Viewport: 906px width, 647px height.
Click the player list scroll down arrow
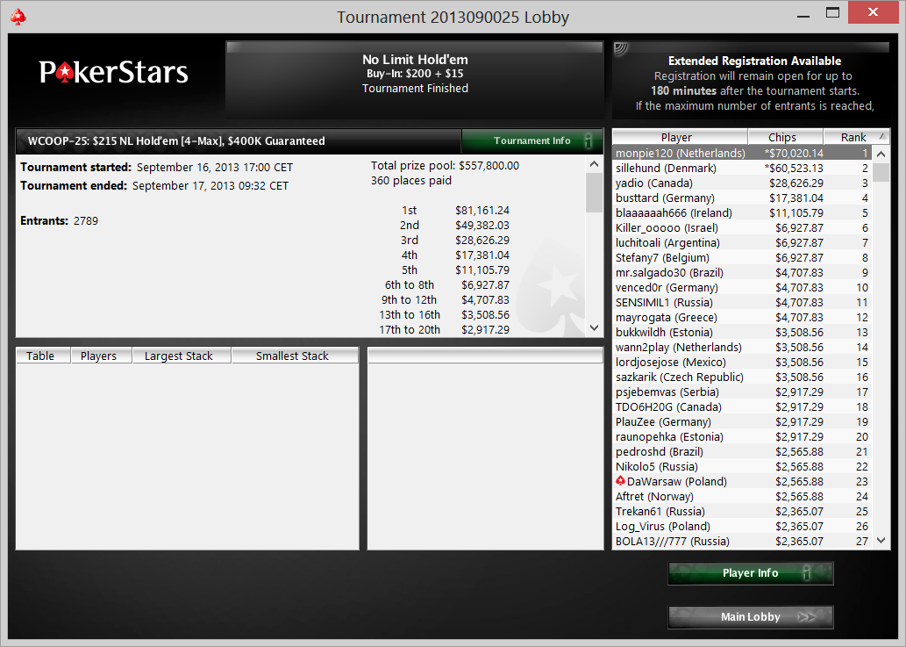coord(881,541)
